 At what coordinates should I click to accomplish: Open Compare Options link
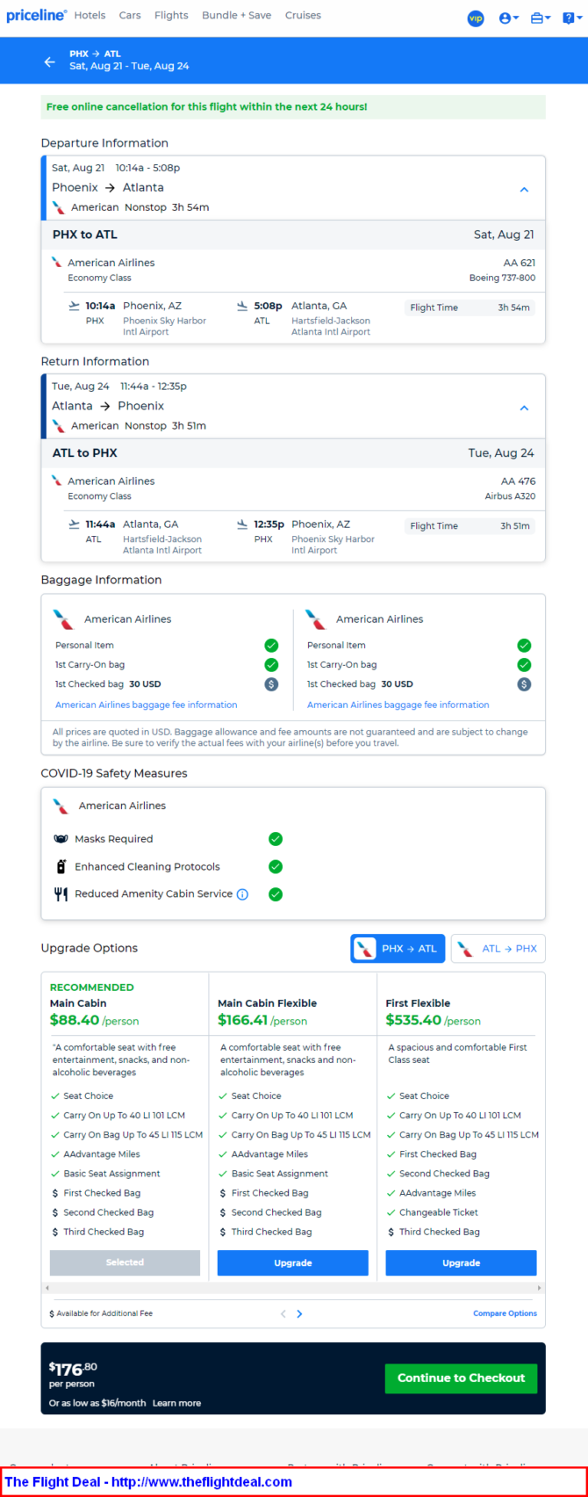coord(505,1313)
